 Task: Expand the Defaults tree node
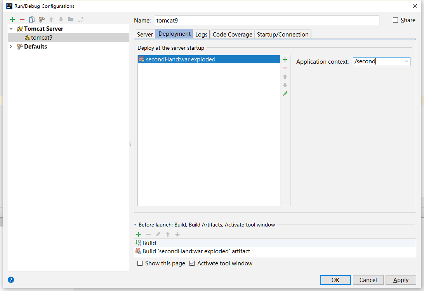pos(11,47)
